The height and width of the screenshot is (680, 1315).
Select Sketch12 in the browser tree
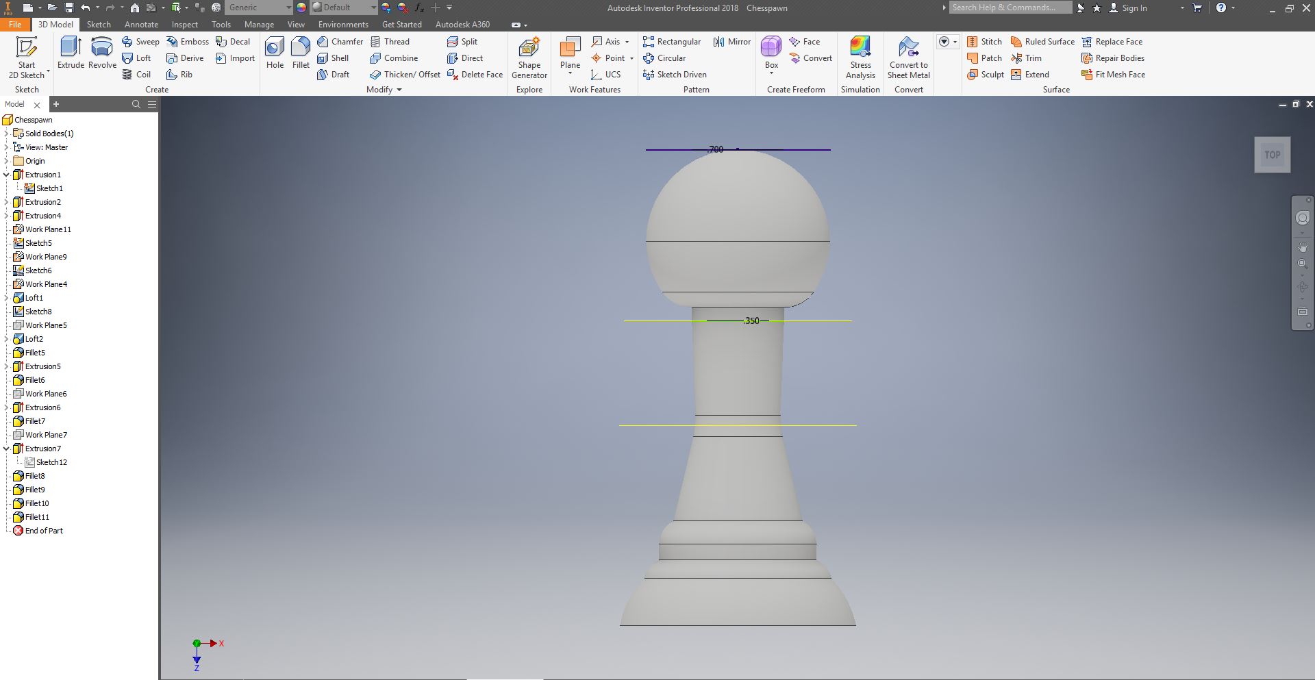46,462
